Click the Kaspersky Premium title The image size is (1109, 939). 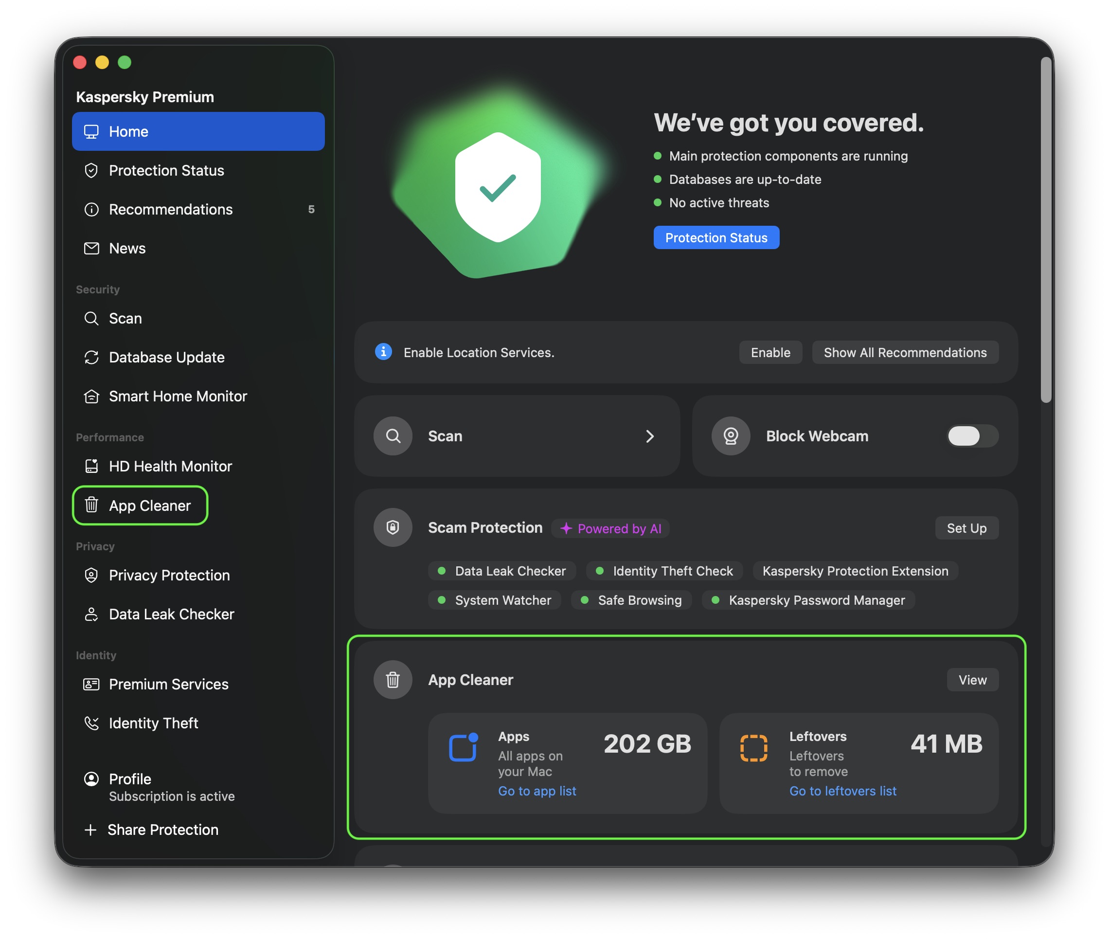(145, 96)
